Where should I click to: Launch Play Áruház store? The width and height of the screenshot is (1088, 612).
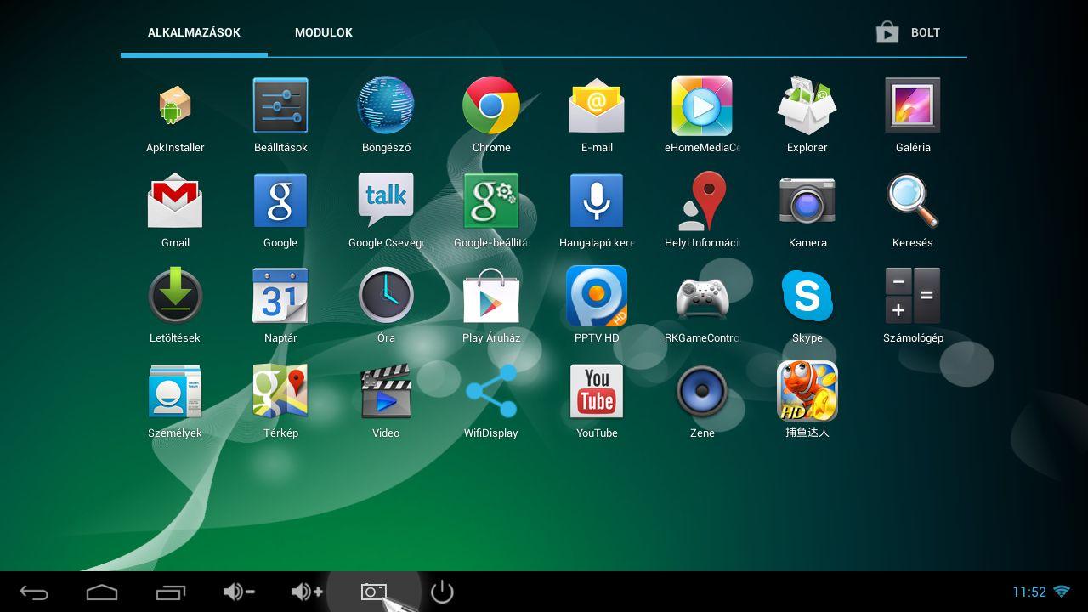pos(491,297)
